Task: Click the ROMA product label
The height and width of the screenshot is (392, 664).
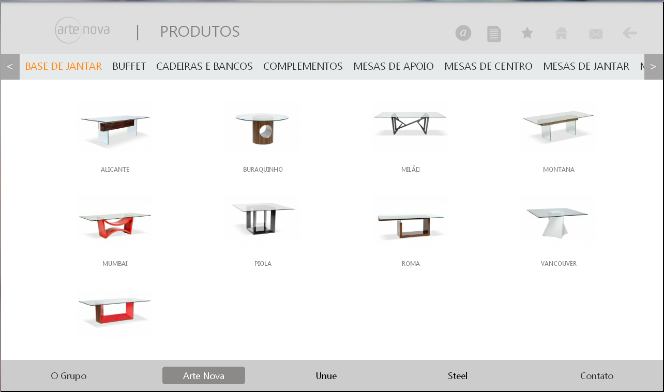Action: 411,264
